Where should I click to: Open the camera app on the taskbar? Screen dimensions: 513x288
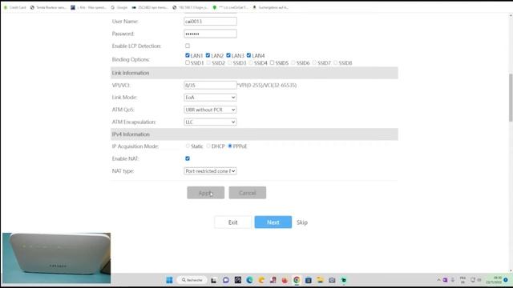[332, 280]
